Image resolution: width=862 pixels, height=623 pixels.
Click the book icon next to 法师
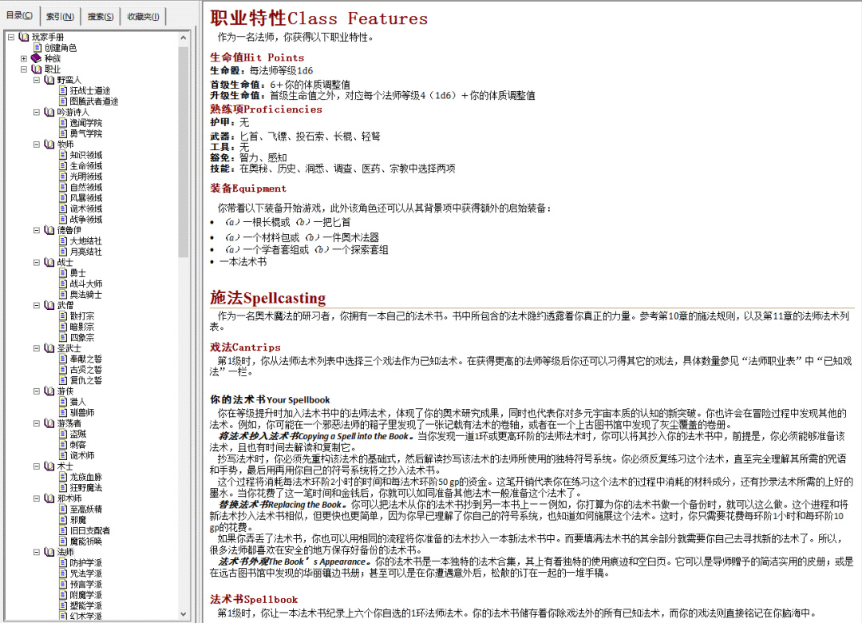point(49,552)
